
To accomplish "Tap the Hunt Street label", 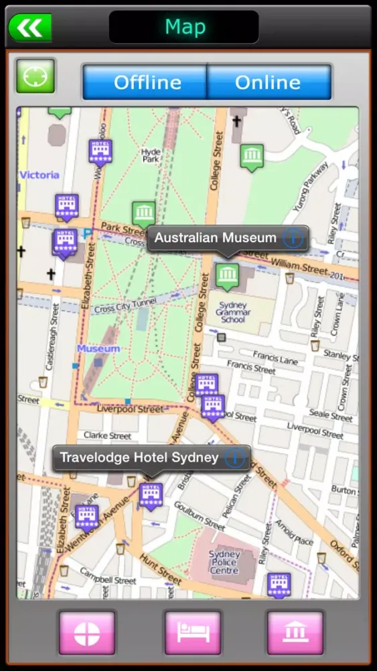I will click(x=161, y=570).
